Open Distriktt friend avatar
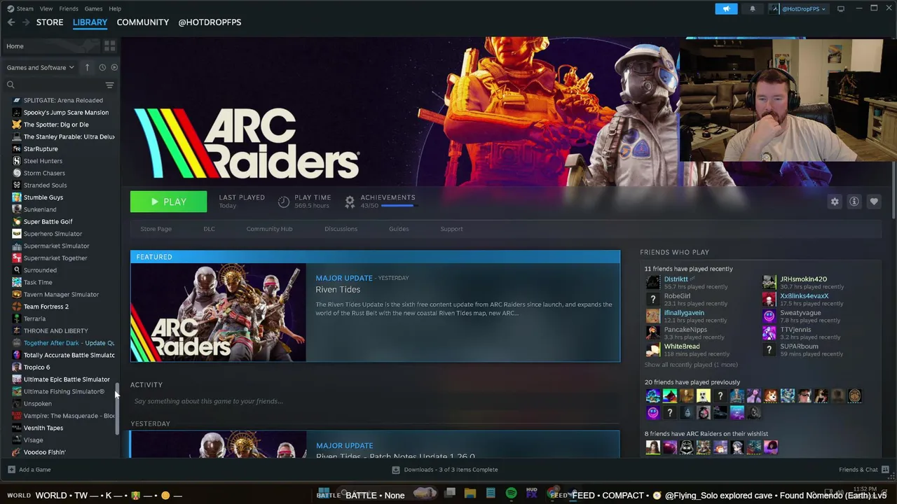 [653, 282]
